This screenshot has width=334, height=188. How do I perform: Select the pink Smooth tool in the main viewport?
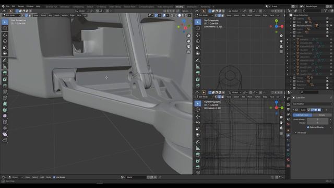click(x=5, y=116)
